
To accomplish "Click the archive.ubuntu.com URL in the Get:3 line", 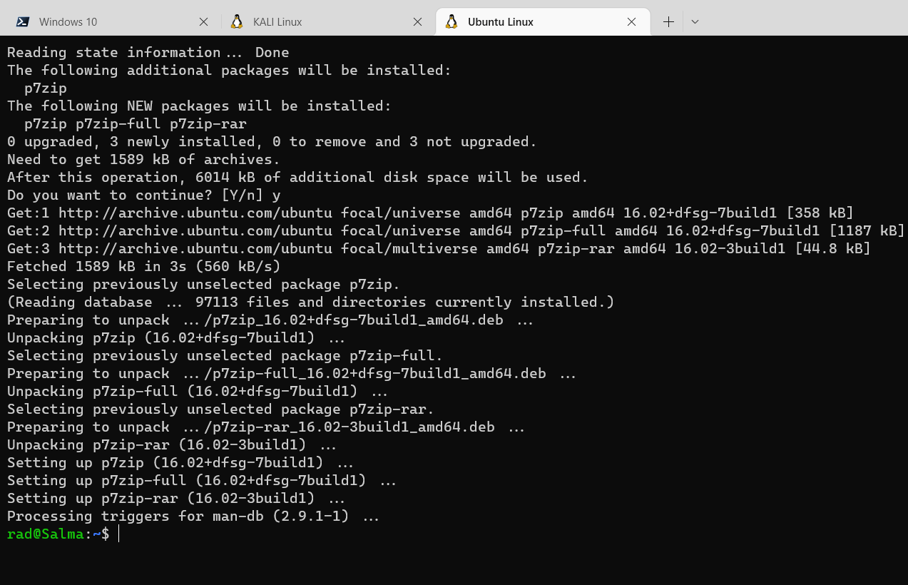I will [x=195, y=248].
